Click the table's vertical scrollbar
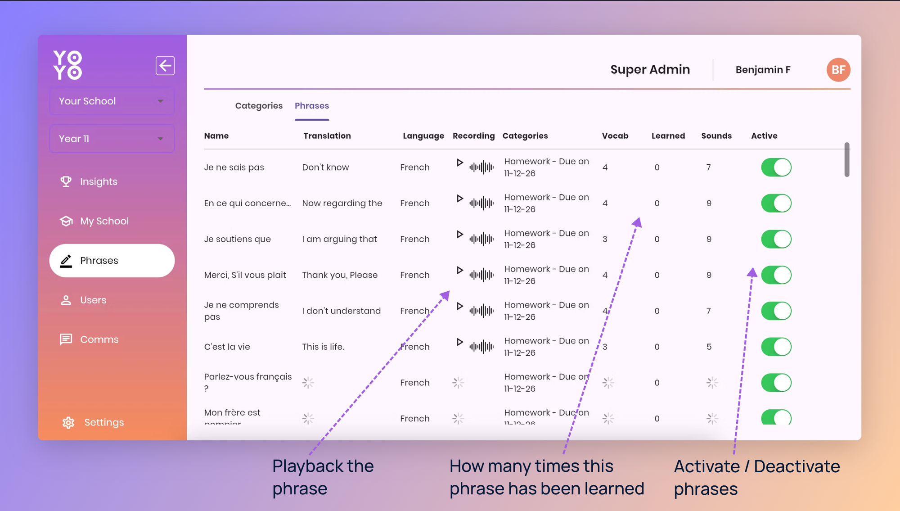This screenshot has height=511, width=900. 846,160
